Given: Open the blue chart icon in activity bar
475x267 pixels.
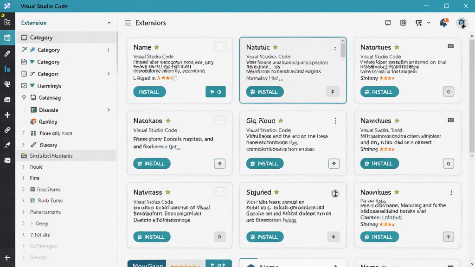Looking at the screenshot, I should coord(7,69).
